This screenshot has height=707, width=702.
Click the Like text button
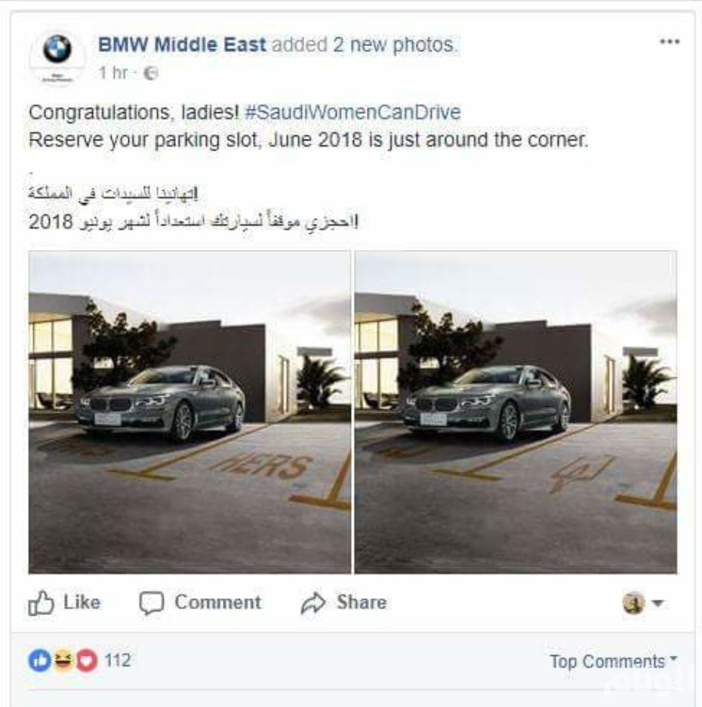[x=82, y=602]
